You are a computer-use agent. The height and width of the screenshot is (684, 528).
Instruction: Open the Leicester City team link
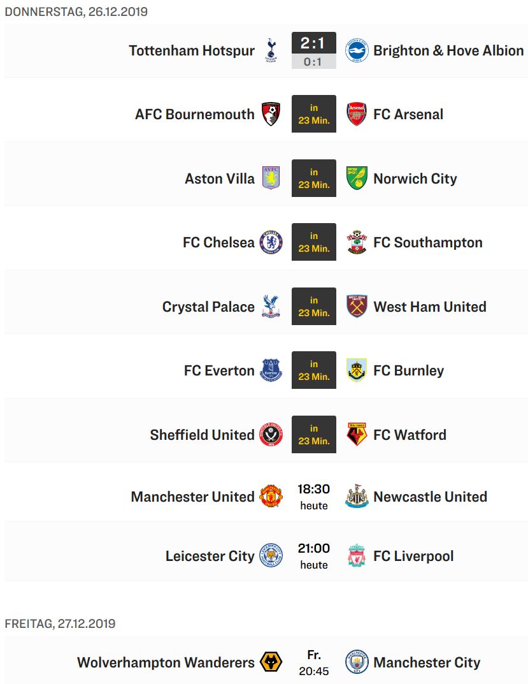210,556
